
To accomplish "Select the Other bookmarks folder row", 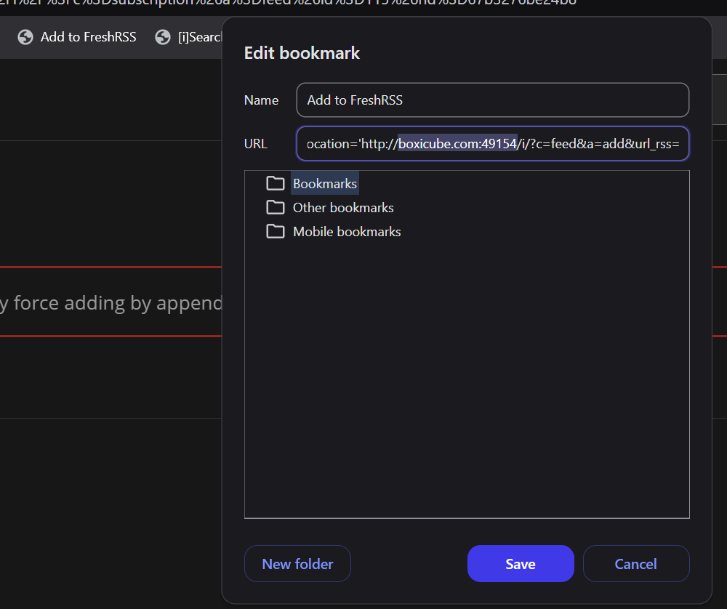I will (342, 208).
